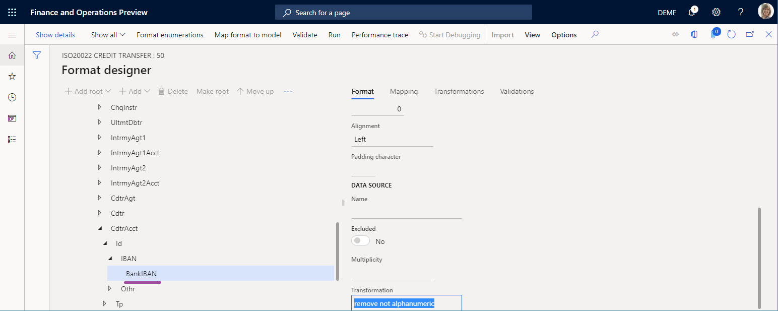Open the filter pane funnel icon

pyautogui.click(x=37, y=55)
